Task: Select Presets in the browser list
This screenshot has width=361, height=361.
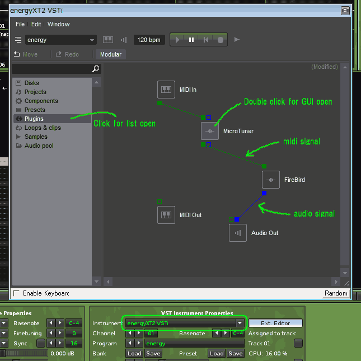Action: [x=52, y=110]
